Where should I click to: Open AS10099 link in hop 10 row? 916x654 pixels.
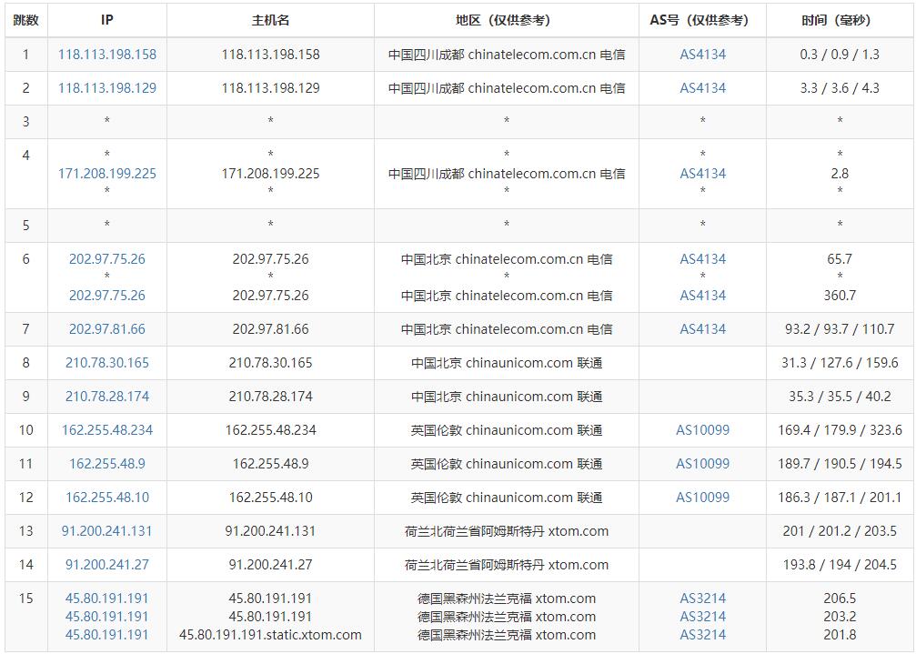point(702,430)
